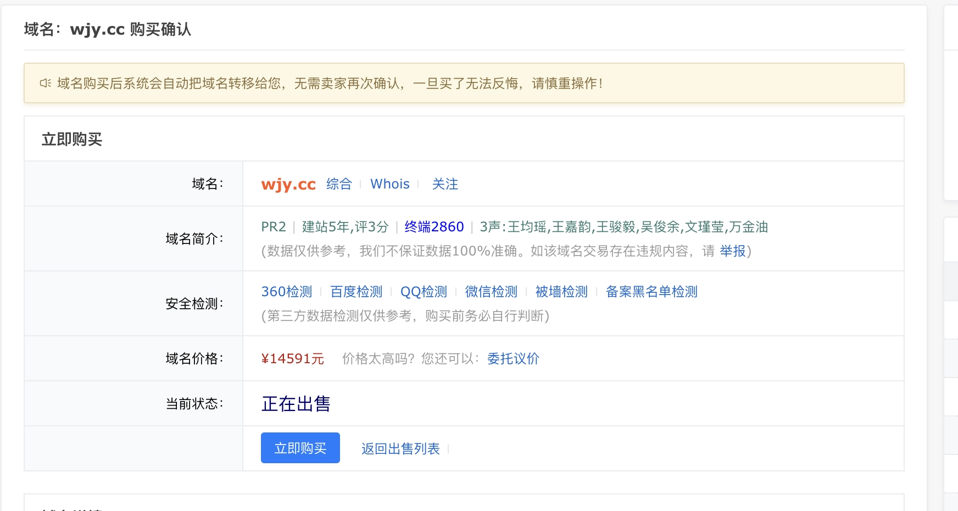Screen dimensions: 958x511
Task: Click the 委托议价 price negotiation link
Action: point(513,359)
